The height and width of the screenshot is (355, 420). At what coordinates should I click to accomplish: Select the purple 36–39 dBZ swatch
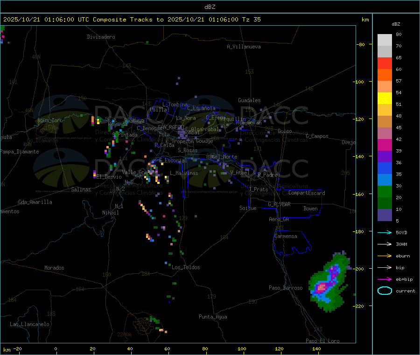pos(385,157)
